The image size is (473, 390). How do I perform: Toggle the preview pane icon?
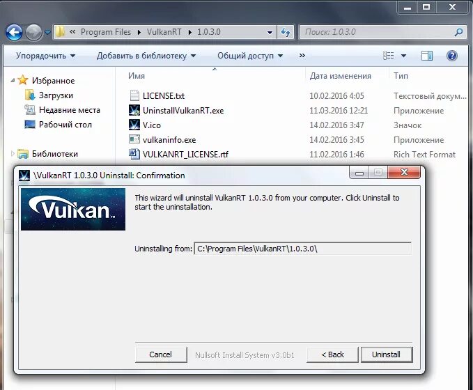pyautogui.click(x=427, y=56)
